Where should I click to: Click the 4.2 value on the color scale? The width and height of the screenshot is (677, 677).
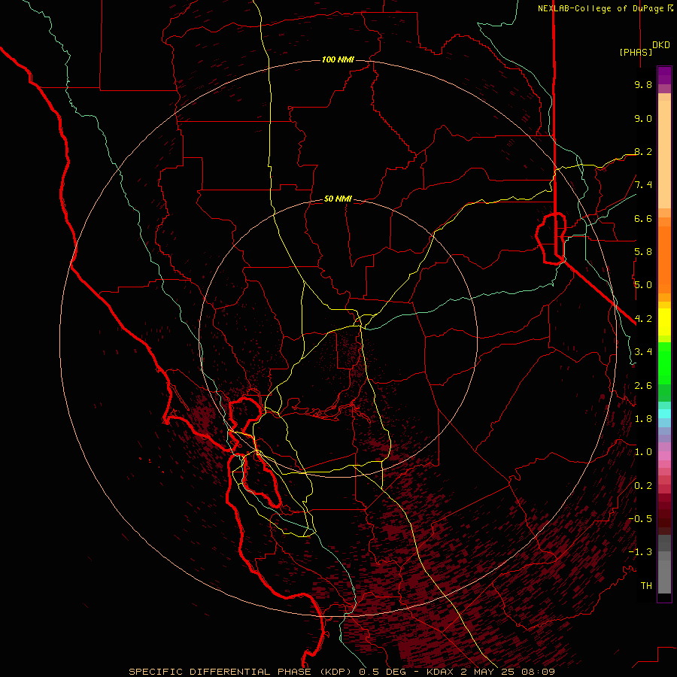pyautogui.click(x=643, y=319)
